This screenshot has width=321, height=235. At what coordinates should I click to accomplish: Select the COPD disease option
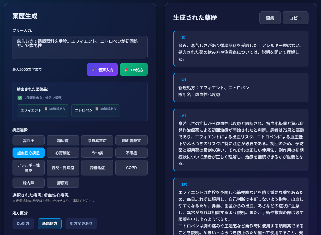pos(131,167)
